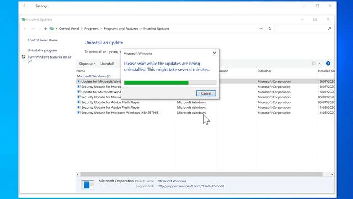Select Control Panel in the breadcrumb
This screenshot has width=353, height=199.
pyautogui.click(x=69, y=29)
